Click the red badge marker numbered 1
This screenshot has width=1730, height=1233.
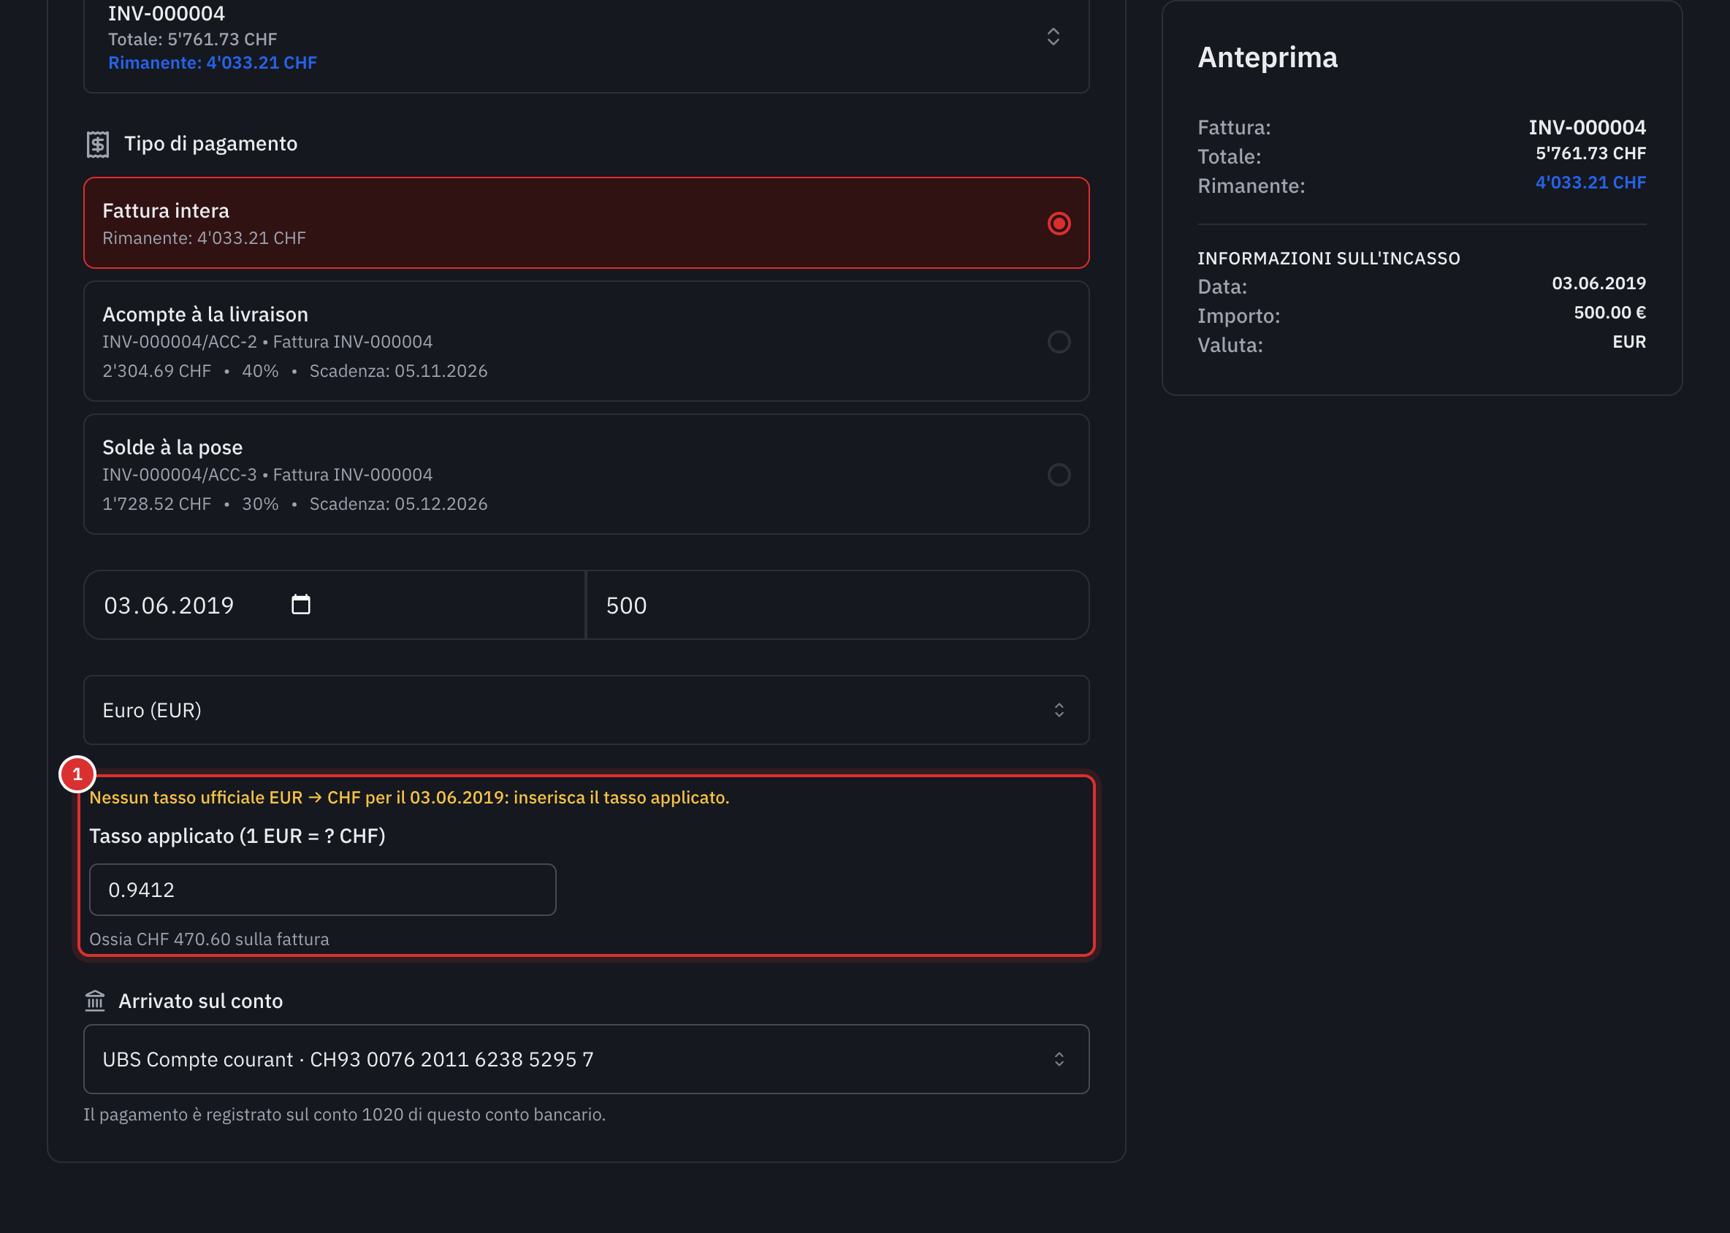77,774
